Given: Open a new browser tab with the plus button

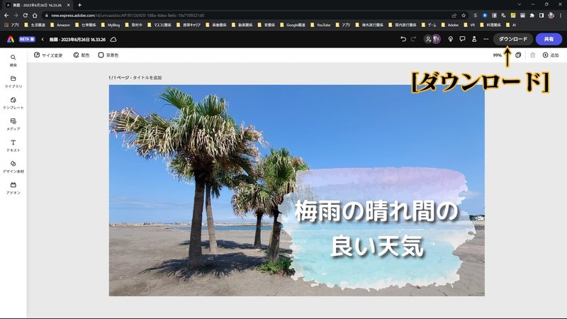Looking at the screenshot, I should (79, 5).
